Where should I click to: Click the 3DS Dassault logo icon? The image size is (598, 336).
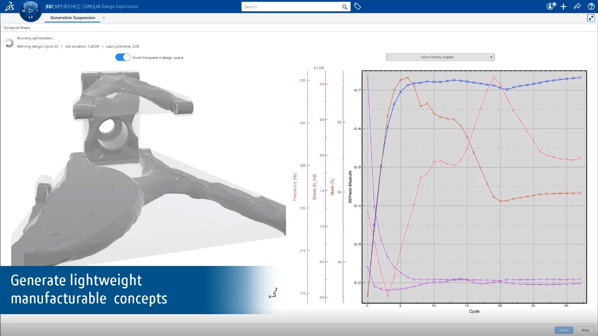pos(9,7)
